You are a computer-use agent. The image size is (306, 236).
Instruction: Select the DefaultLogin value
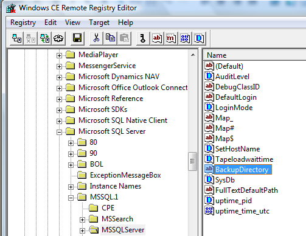[236, 97]
